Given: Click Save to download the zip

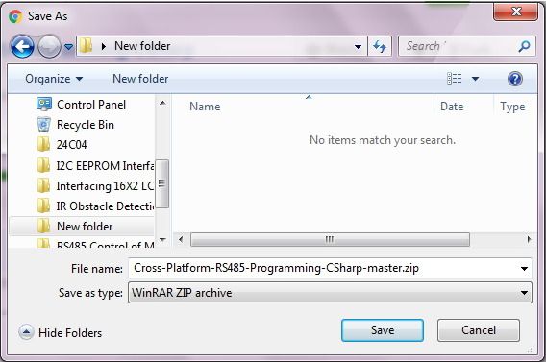Looking at the screenshot, I should tap(383, 330).
